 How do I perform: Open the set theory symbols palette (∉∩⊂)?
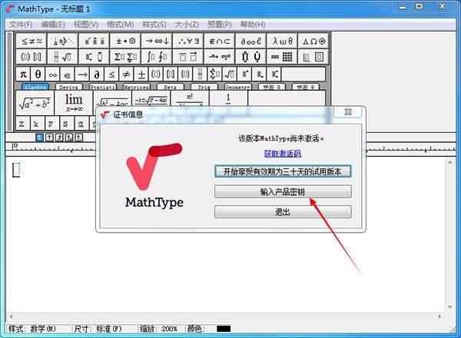[x=220, y=41]
